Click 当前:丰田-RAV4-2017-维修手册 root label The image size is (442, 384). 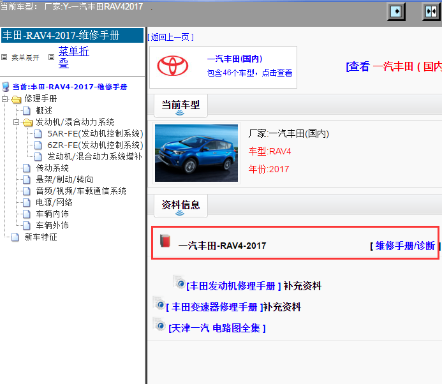coord(70,87)
